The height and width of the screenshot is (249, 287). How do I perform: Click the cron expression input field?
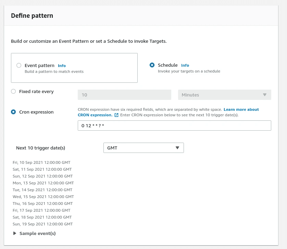[174, 126]
